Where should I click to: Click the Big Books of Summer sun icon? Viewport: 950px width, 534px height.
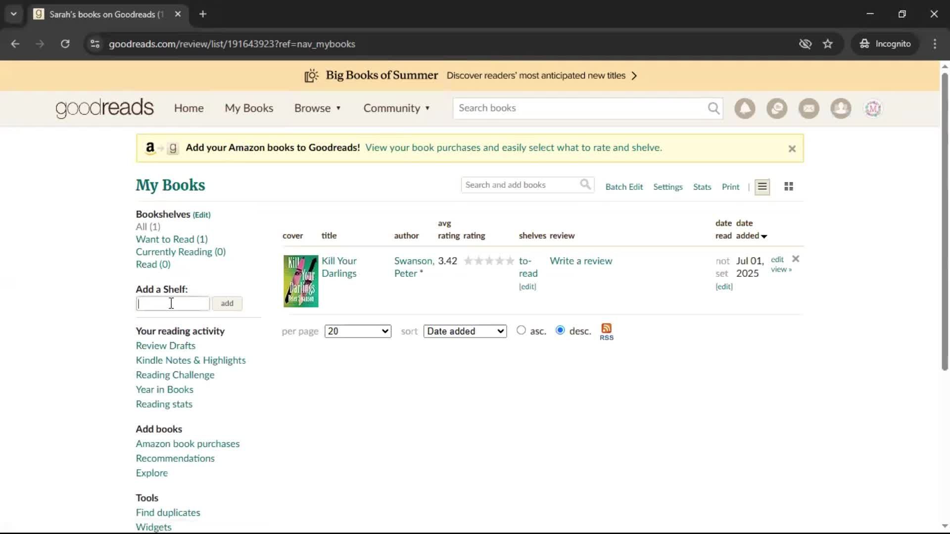click(x=311, y=76)
